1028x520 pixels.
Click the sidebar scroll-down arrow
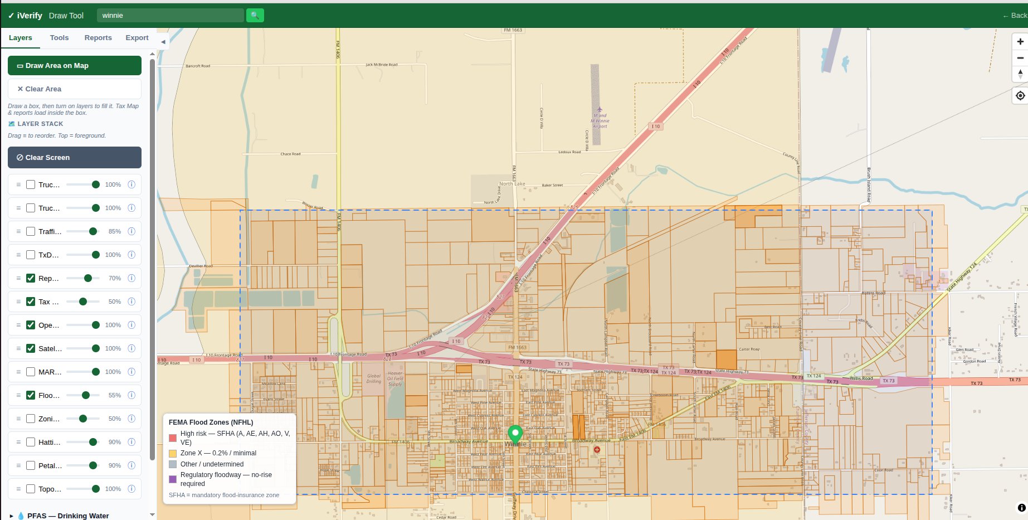click(152, 515)
